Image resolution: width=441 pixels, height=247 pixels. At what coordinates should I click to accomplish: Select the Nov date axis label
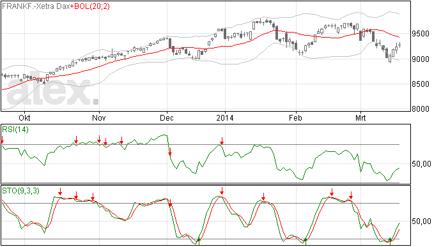pos(99,117)
